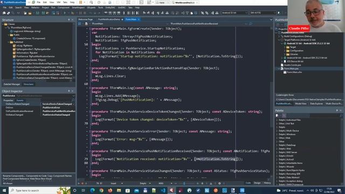The width and height of the screenshot is (345, 194).
Task: Open the Refactor menu
Action: tap(35, 8)
